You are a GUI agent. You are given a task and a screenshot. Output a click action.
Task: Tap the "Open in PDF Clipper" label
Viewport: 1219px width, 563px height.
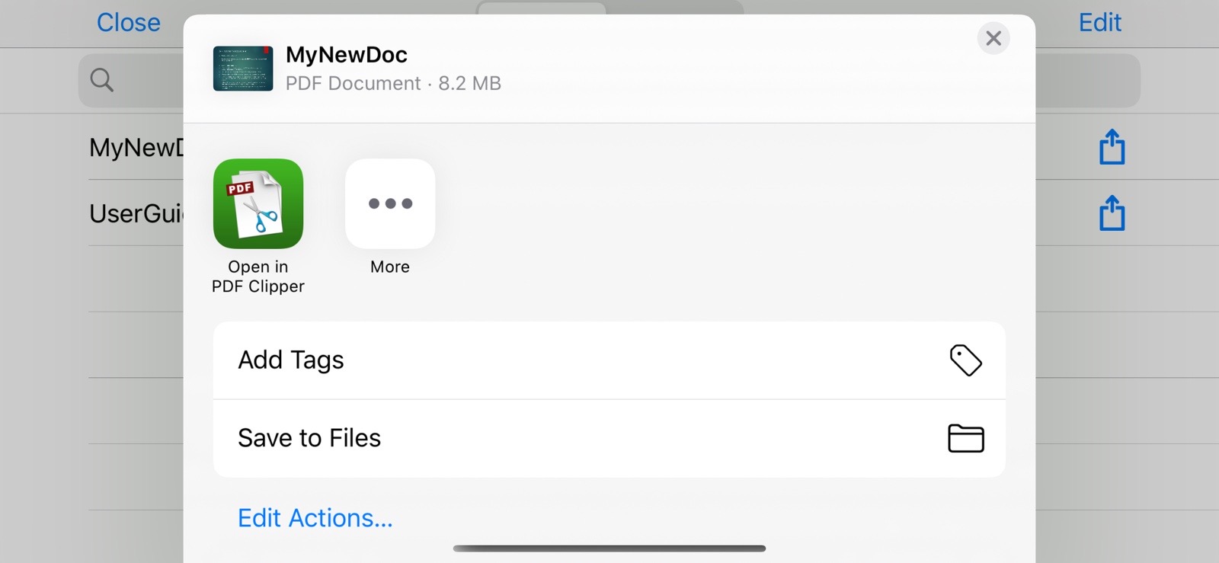(258, 277)
